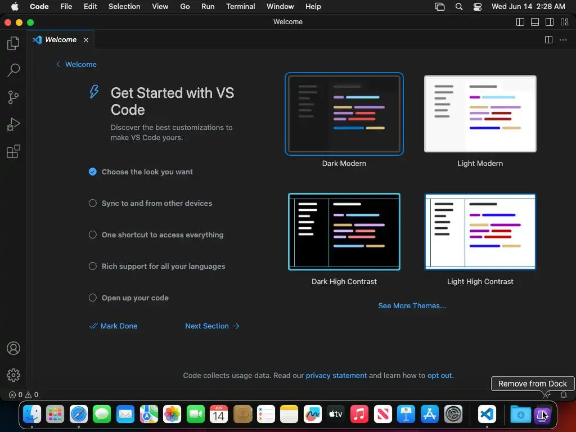Screen dimensions: 576x432
Task: Open Keynote from the Dock
Action: [x=406, y=415]
